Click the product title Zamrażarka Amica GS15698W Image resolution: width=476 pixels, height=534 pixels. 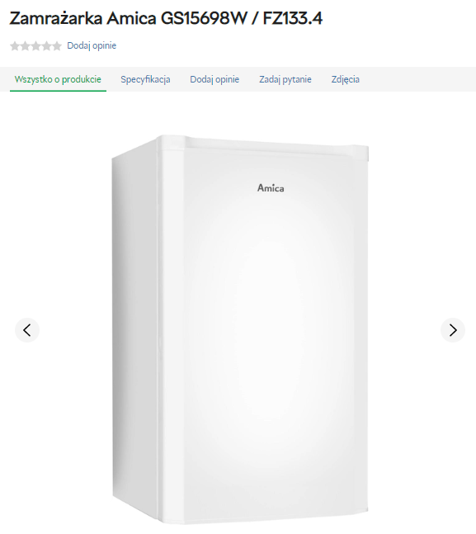128,18
